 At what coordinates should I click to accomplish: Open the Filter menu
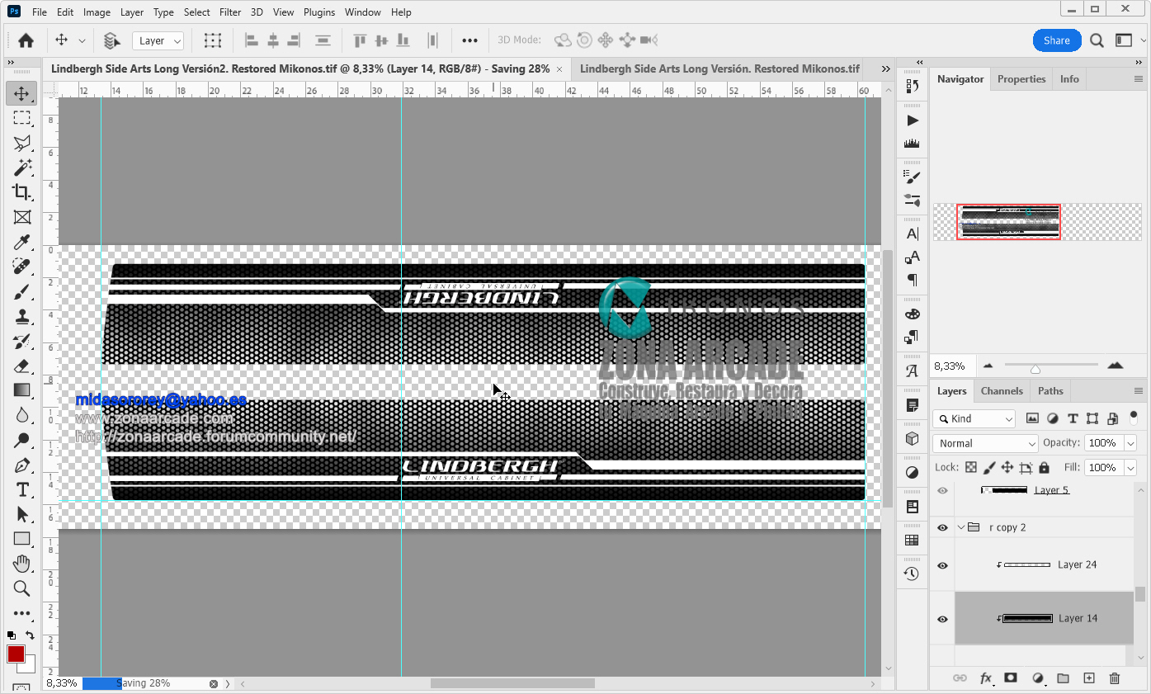[230, 12]
